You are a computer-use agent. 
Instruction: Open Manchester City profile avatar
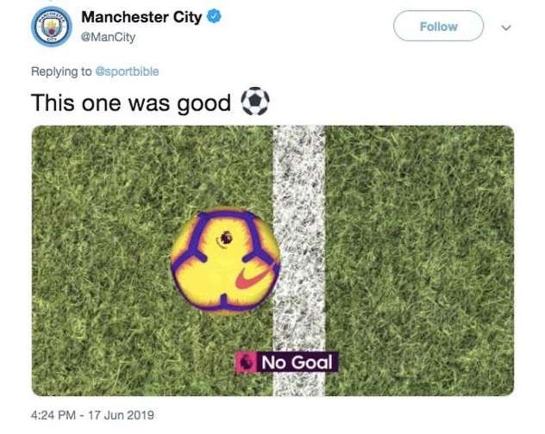(x=52, y=27)
